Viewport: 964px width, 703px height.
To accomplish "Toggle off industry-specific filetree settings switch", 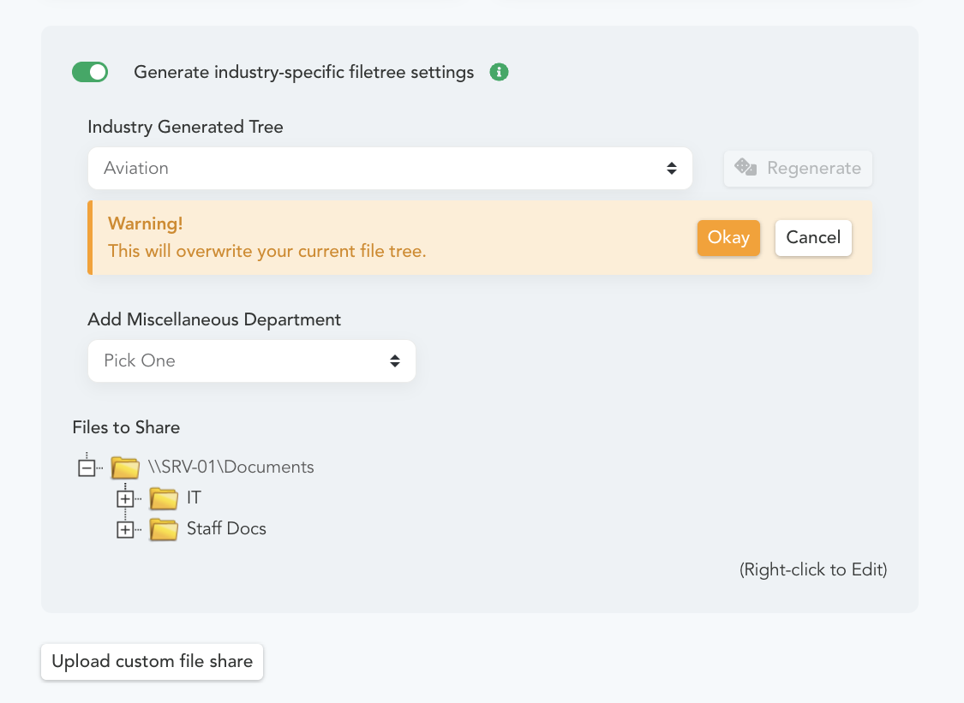I will 90,72.
